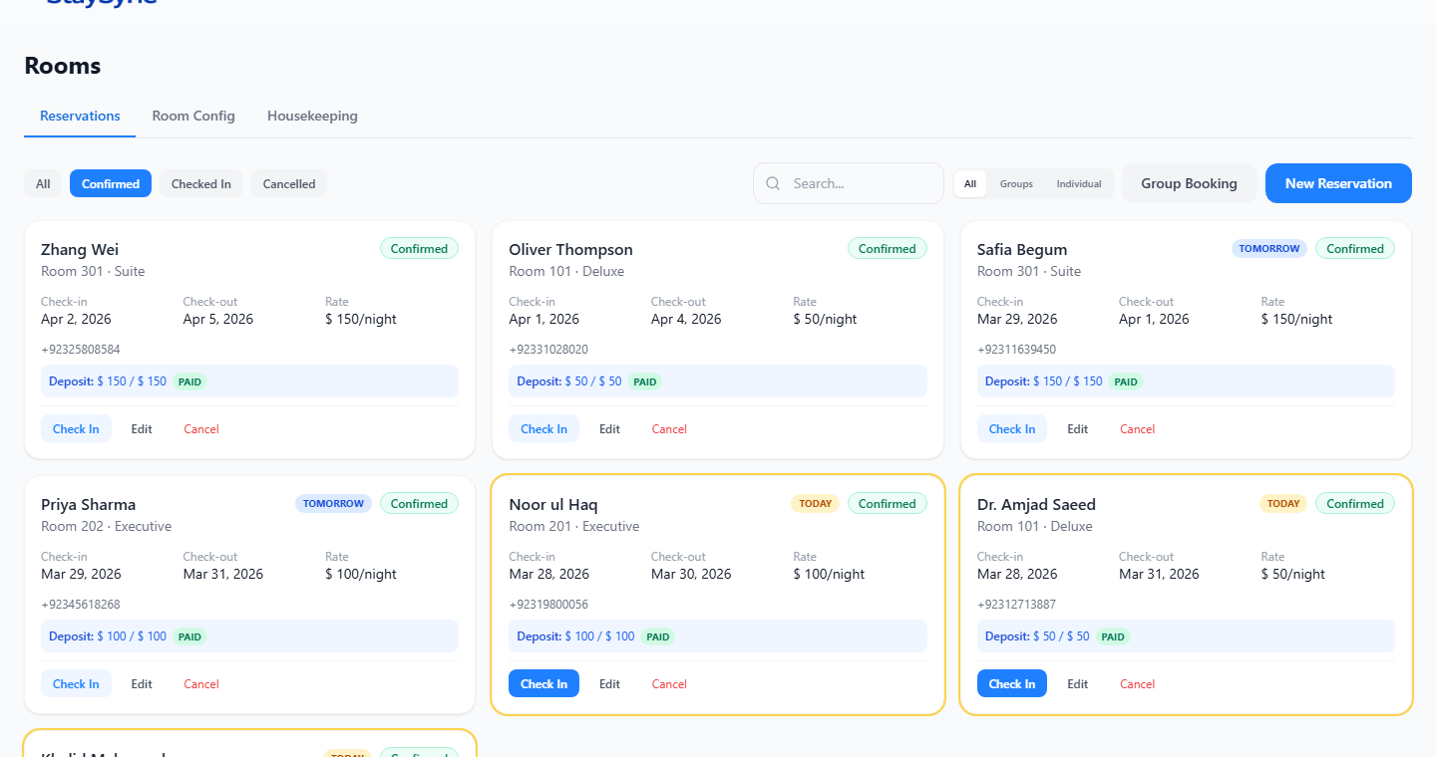Open the Housekeeping tab

point(312,116)
